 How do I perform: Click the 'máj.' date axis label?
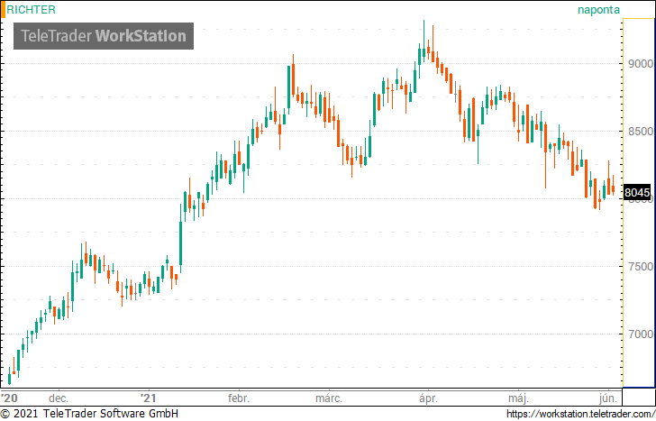[x=519, y=398]
